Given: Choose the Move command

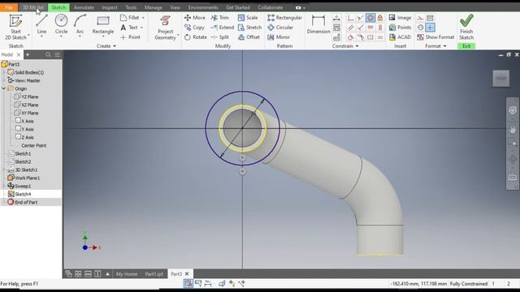Looking at the screenshot, I should tap(195, 18).
